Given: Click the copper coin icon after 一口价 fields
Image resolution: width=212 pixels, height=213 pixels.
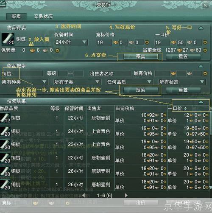Looking at the screenshot, I should (x=205, y=42).
